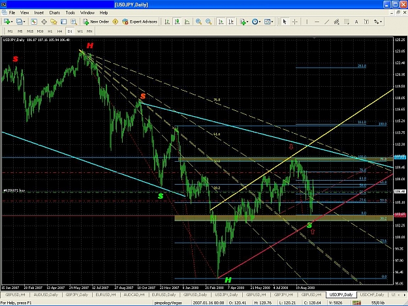Expand the Templates dropdown arrow
Screen dimensions: 408x306
coord(272,22)
